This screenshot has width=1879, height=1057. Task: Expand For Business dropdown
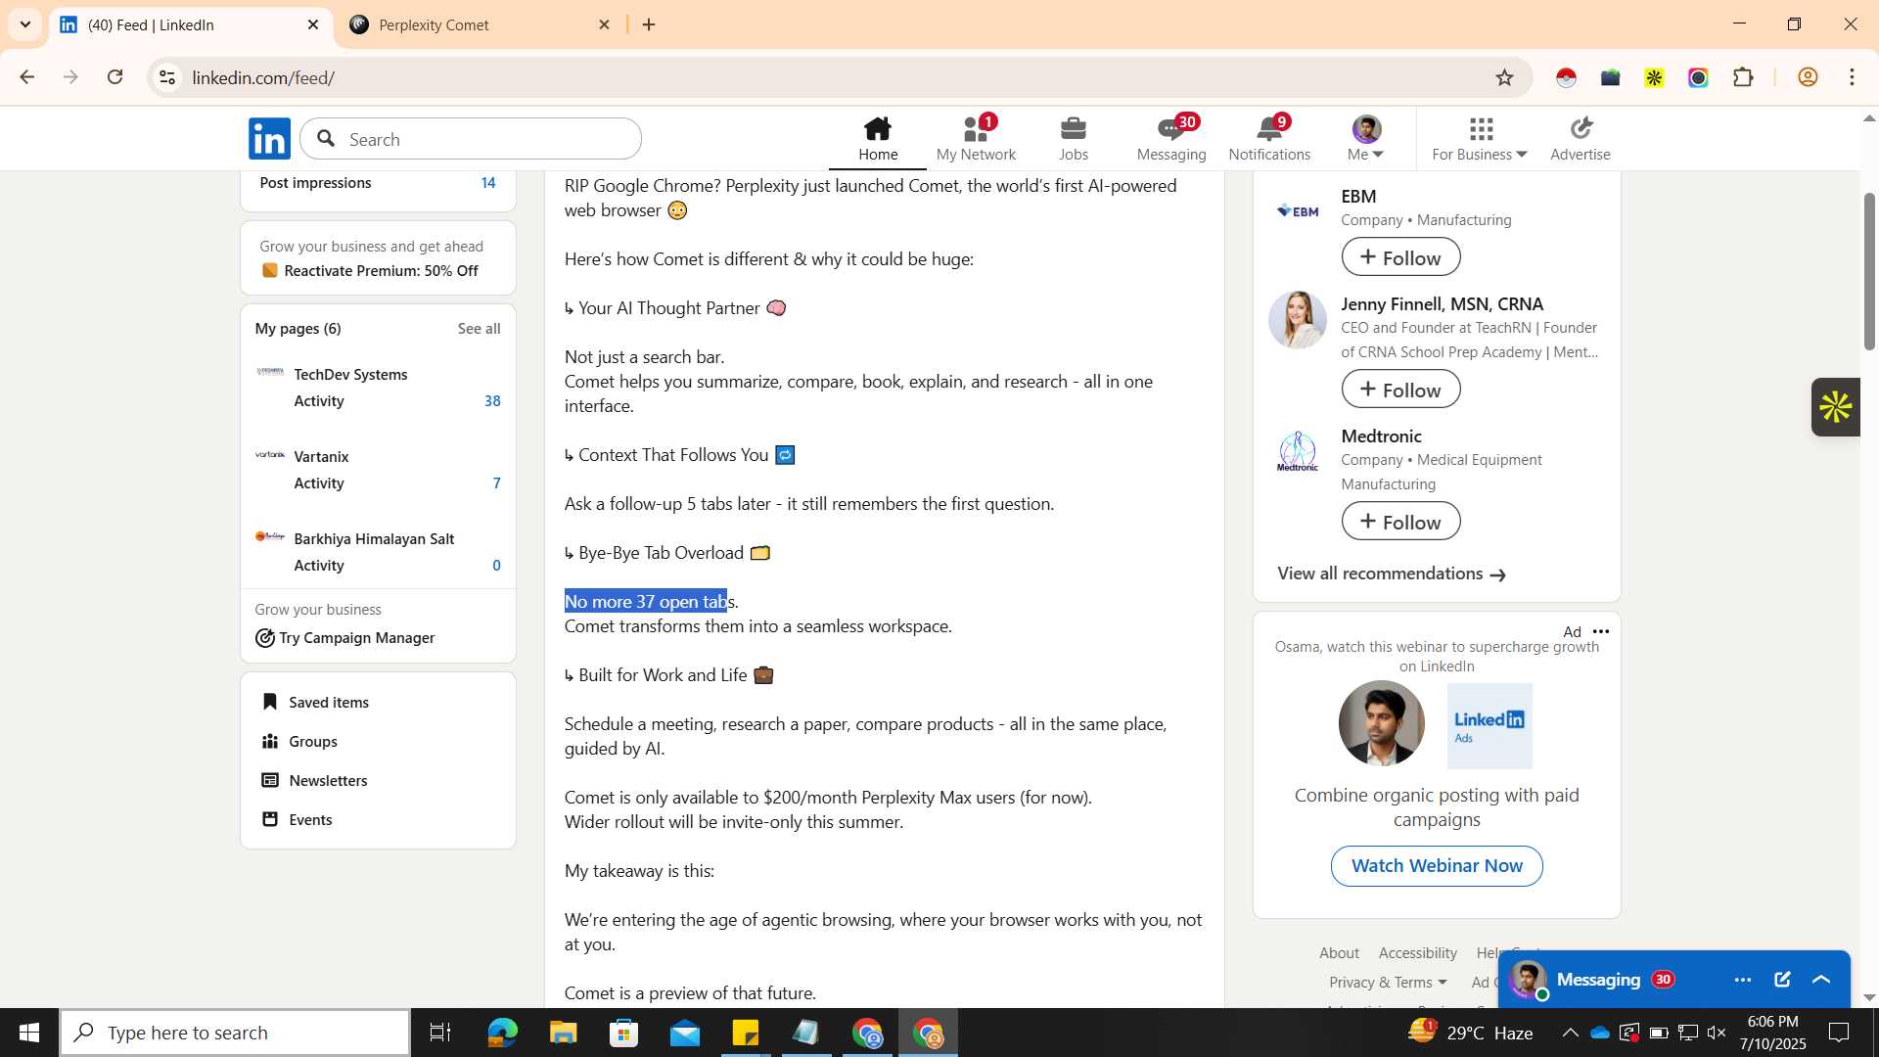click(x=1479, y=139)
